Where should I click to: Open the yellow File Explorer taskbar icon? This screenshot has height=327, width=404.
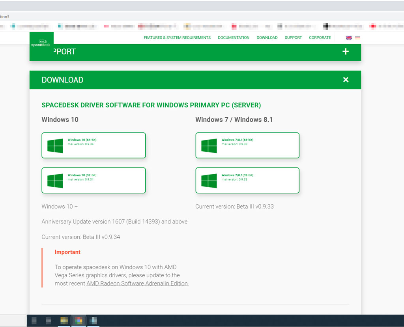click(x=64, y=320)
